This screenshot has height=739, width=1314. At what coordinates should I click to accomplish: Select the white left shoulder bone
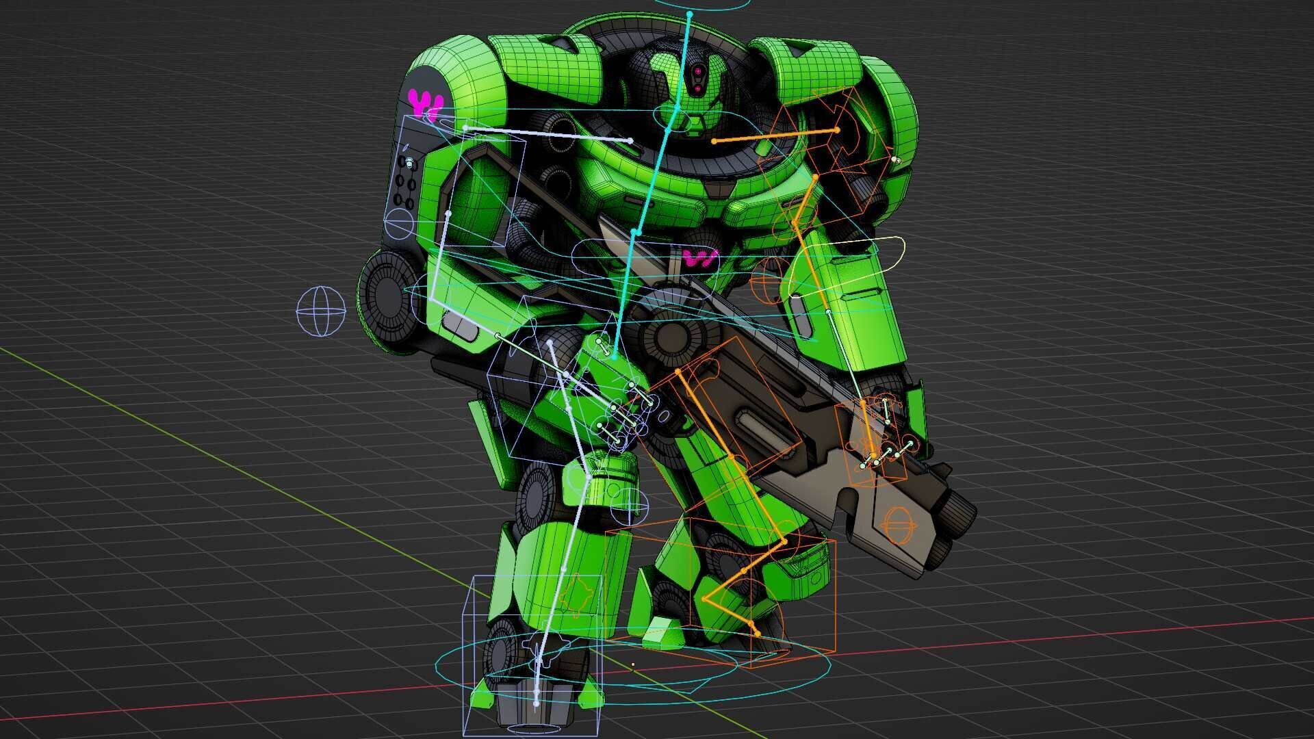click(x=547, y=134)
